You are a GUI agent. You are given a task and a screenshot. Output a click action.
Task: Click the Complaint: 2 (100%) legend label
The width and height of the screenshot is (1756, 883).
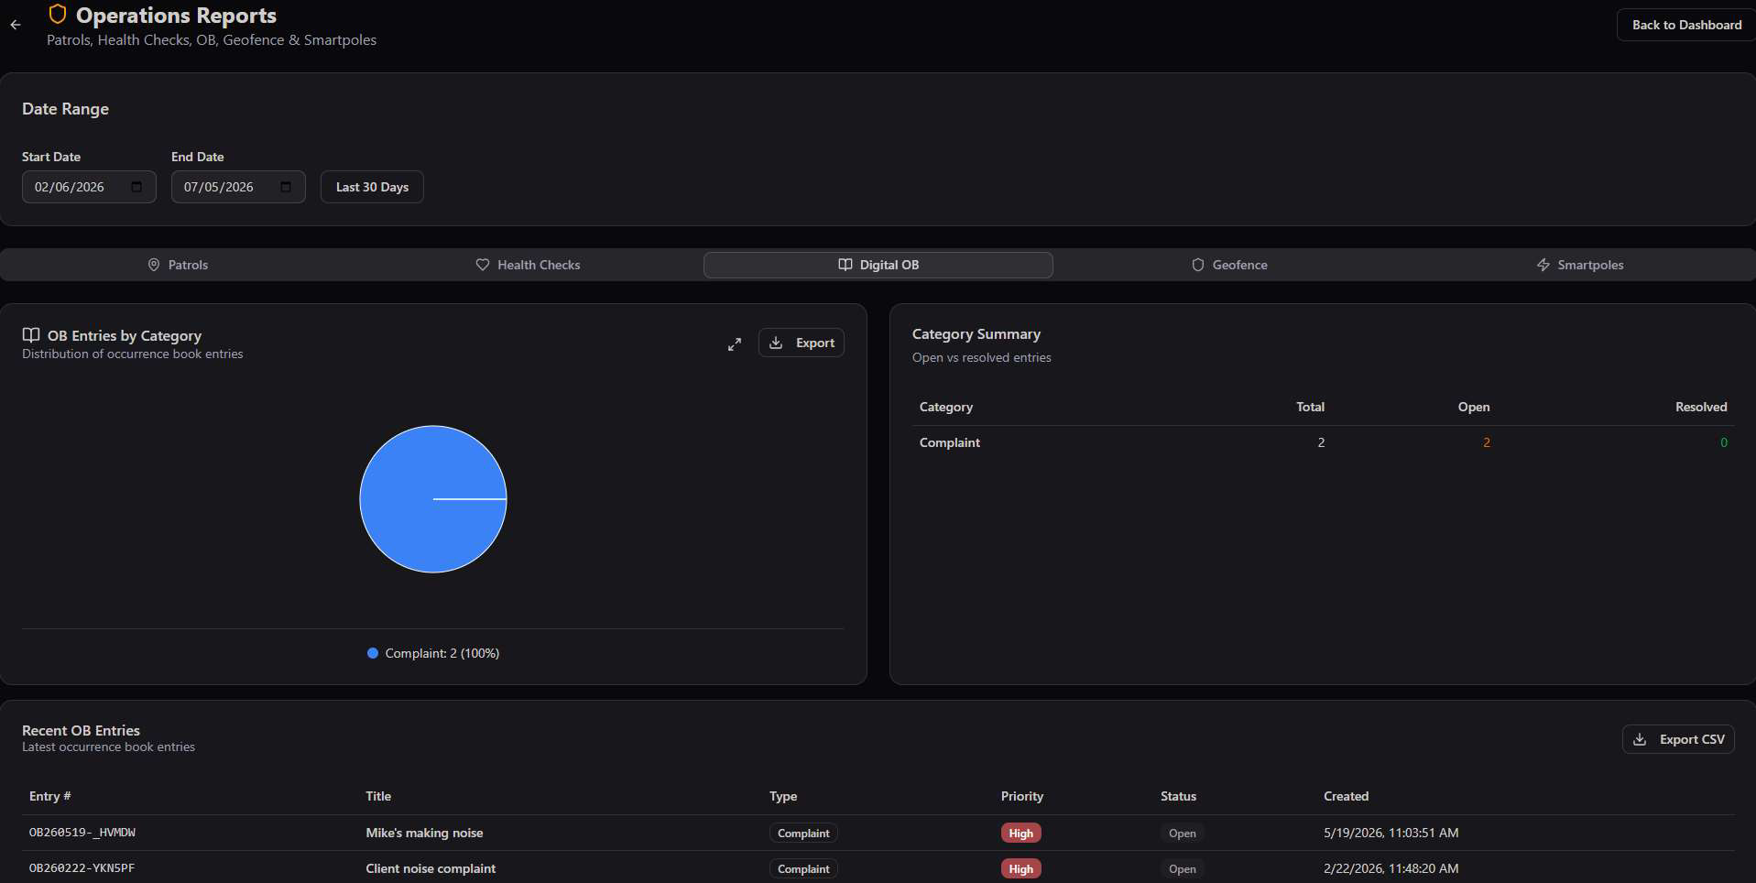coord(442,653)
